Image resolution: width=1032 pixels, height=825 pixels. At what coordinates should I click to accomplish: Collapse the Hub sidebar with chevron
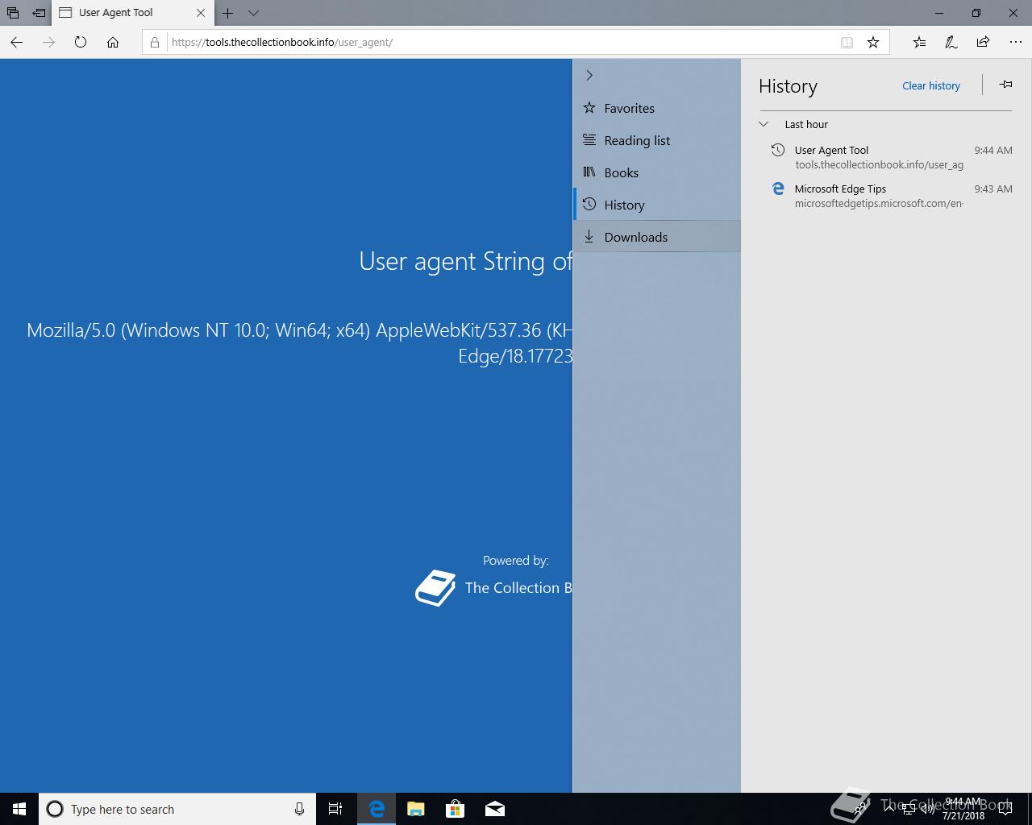pos(589,75)
